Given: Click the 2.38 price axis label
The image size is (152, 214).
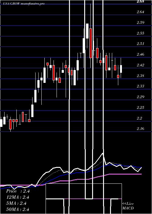Looking at the screenshot, I should pyautogui.click(x=140, y=76).
